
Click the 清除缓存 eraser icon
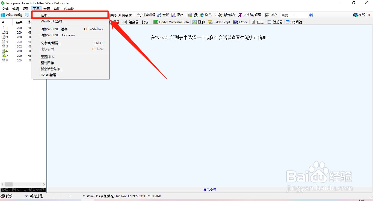click(x=220, y=15)
